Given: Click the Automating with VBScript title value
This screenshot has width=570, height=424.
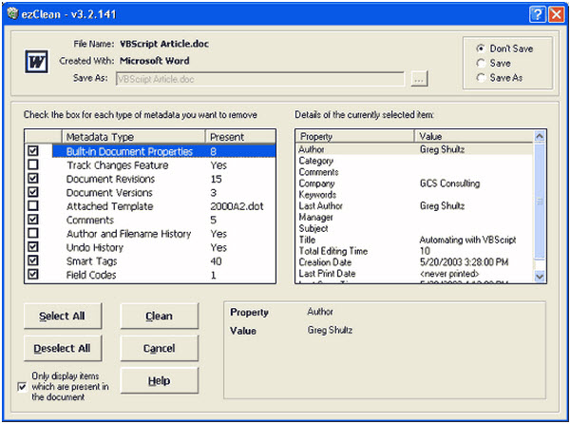Looking at the screenshot, I should [x=467, y=240].
